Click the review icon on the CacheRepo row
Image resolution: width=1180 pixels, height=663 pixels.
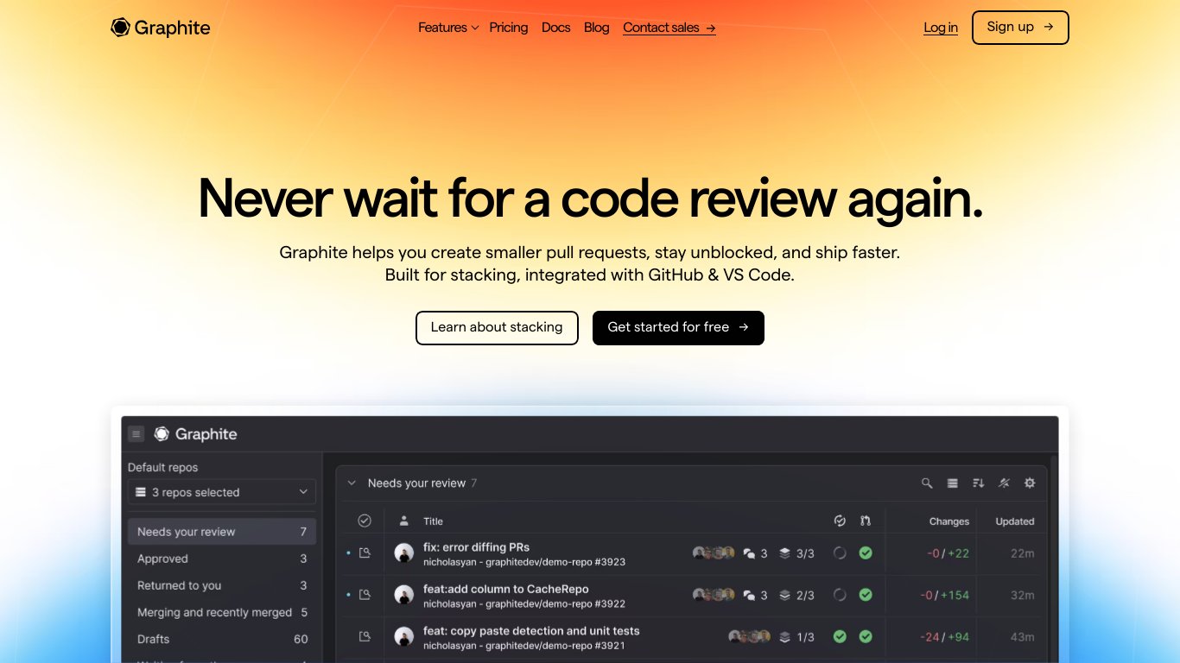tap(365, 595)
